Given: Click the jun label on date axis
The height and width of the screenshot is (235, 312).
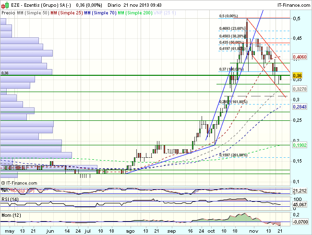Looking at the screenshot, I should (50, 231).
